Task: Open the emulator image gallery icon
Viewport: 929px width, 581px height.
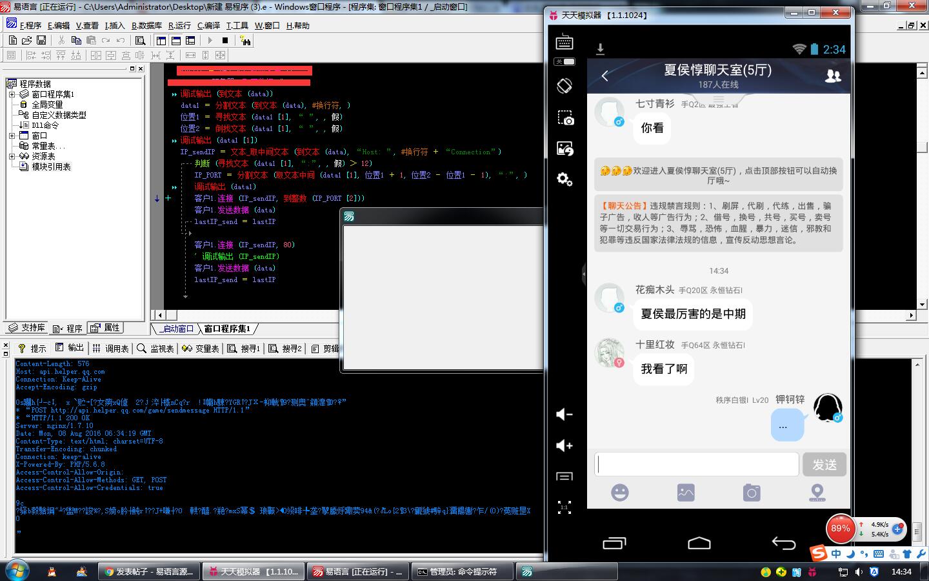Action: (564, 148)
